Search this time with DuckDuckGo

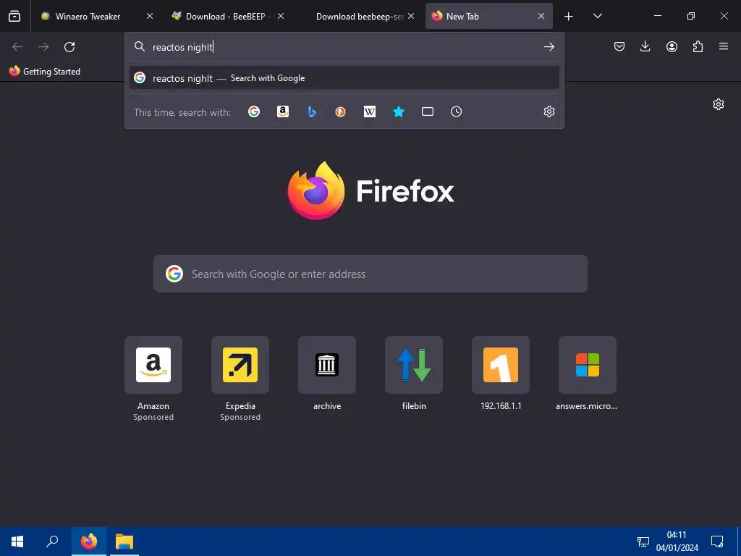click(x=340, y=111)
